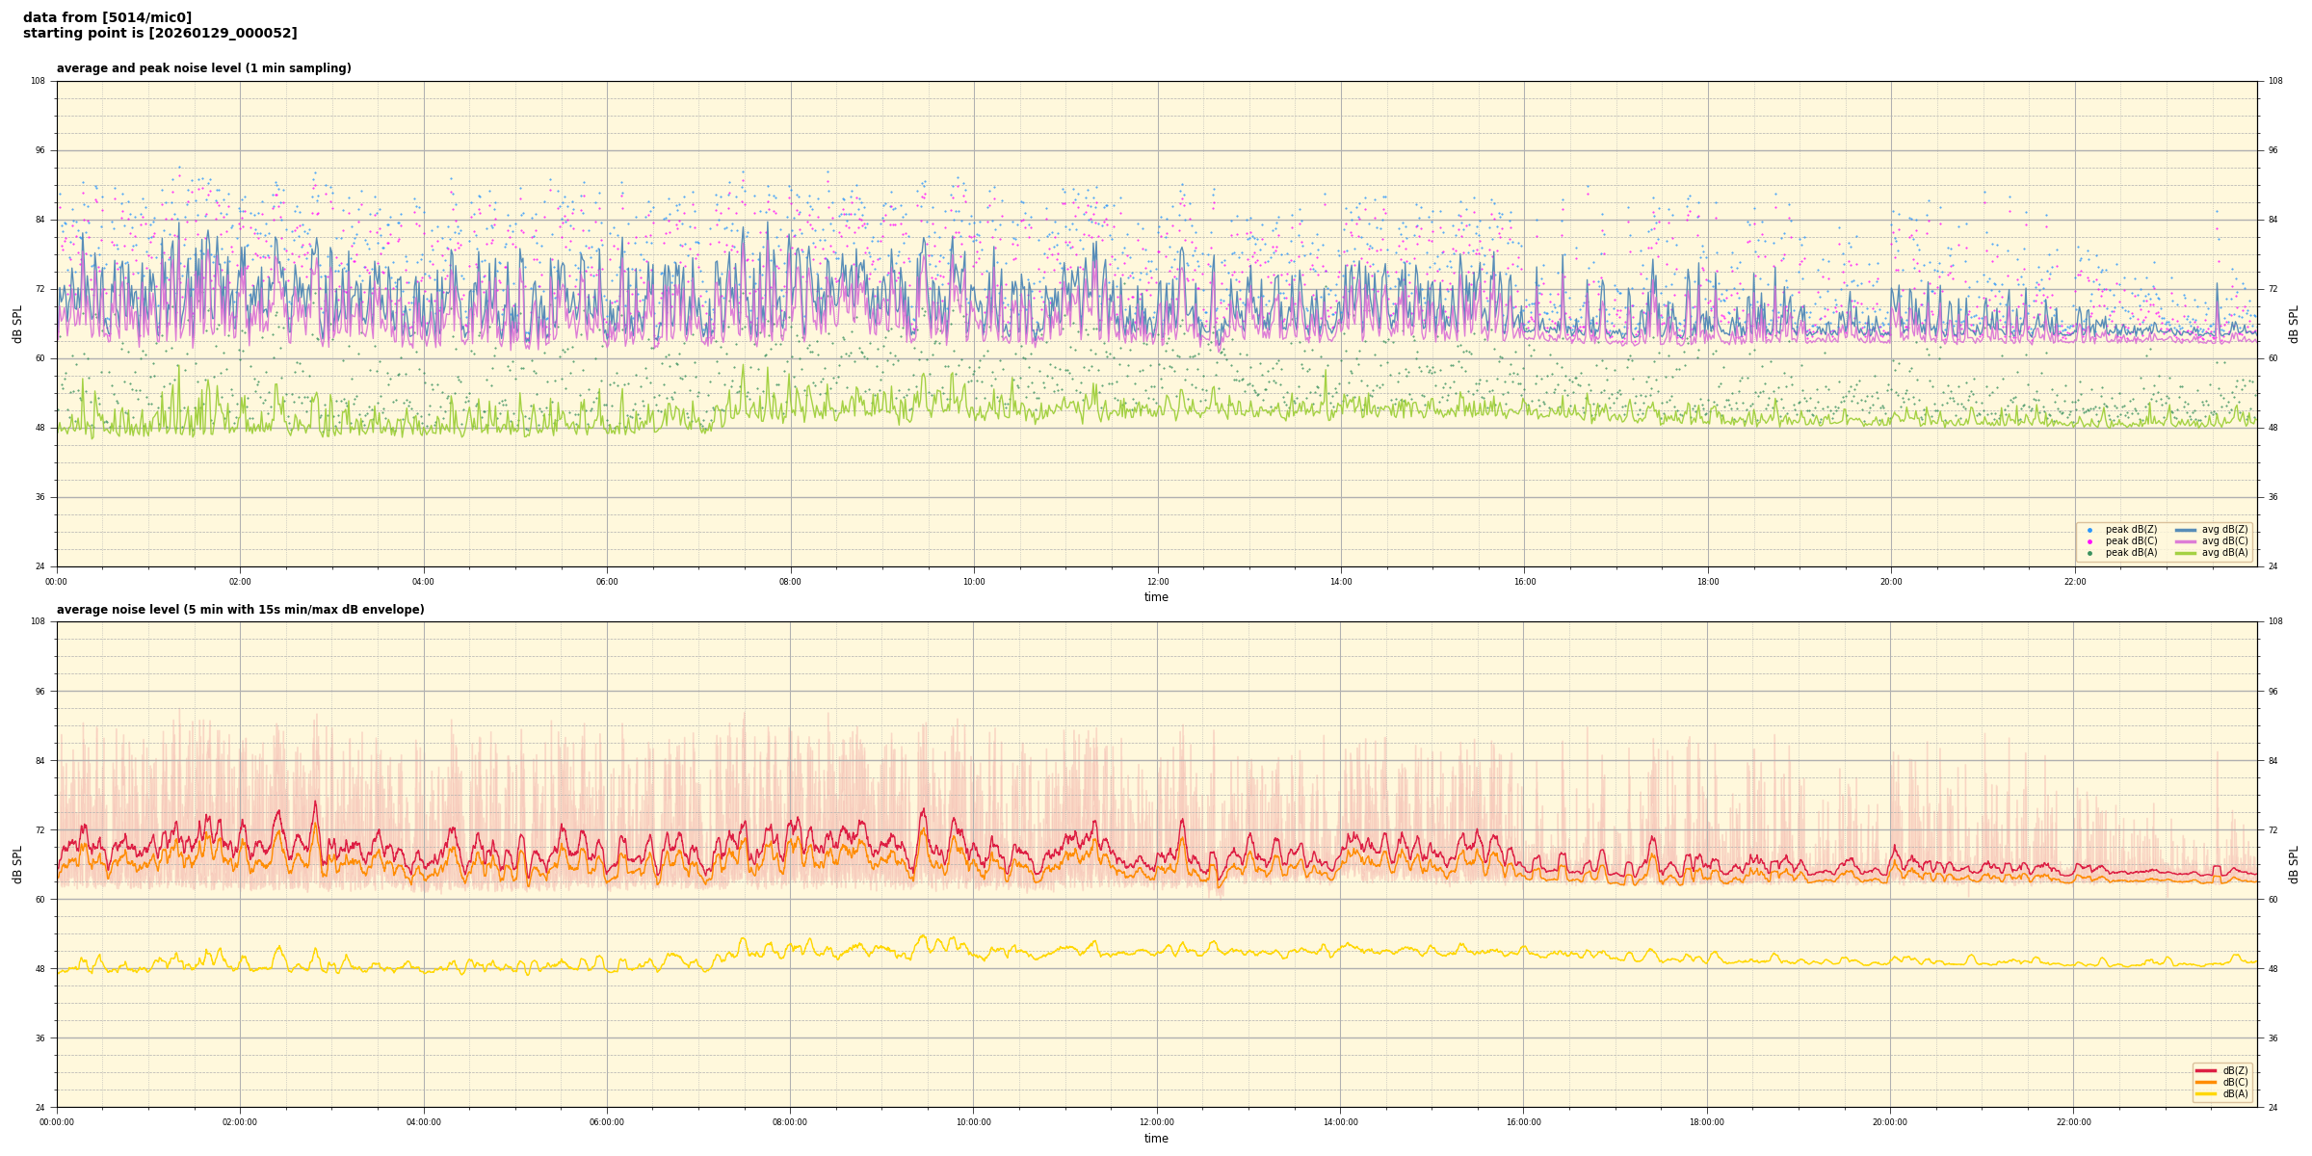Screen dimensions: 2312x1156
Task: Click the avg dB(C) pink legend line
Action: coord(2185,541)
